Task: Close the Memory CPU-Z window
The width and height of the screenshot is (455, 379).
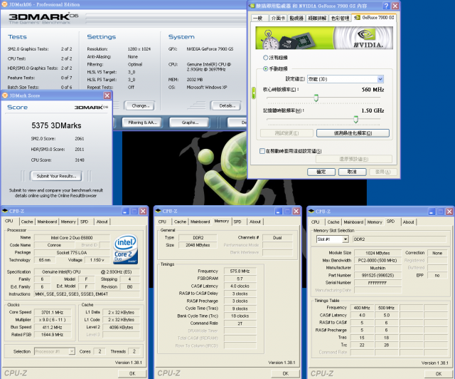Action: 296,211
